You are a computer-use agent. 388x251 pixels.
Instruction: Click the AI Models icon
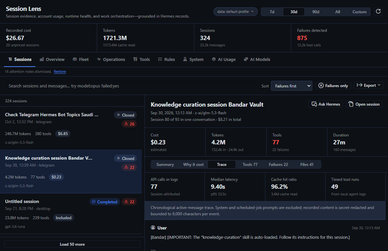(x=246, y=59)
